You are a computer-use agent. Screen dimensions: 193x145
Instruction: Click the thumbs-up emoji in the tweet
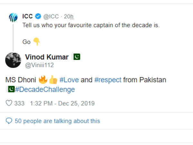[x=52, y=80]
